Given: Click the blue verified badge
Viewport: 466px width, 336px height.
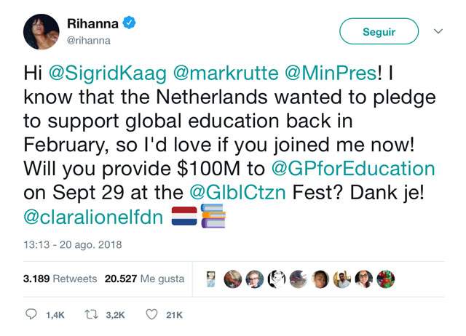Looking at the screenshot, I should coord(129,23).
